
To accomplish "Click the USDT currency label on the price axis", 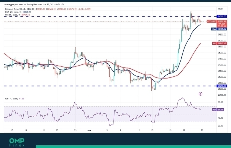I will point(221,9).
